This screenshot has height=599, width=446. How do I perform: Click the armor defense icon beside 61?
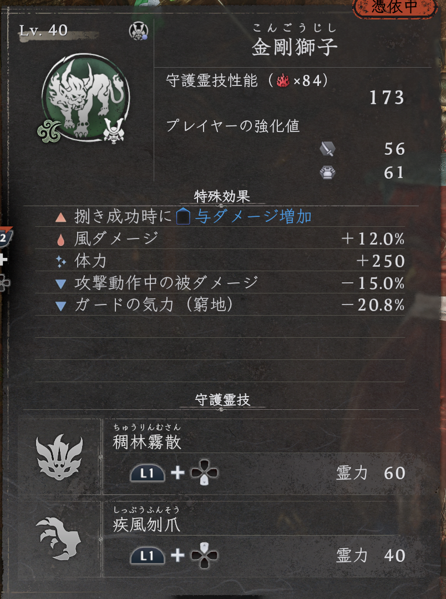pyautogui.click(x=327, y=172)
